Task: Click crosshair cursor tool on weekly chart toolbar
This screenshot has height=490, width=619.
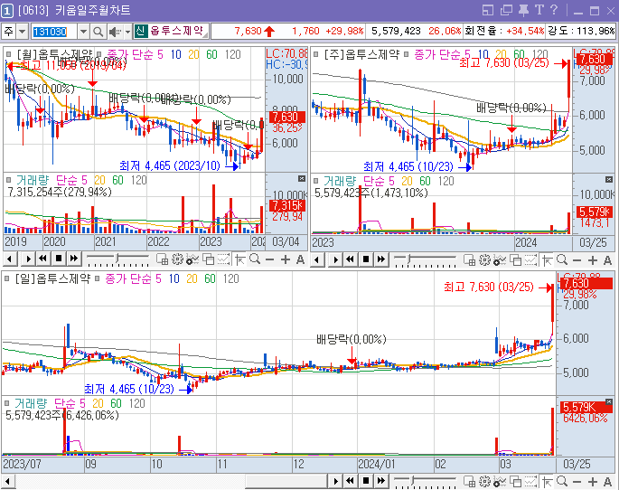Action: click(547, 259)
